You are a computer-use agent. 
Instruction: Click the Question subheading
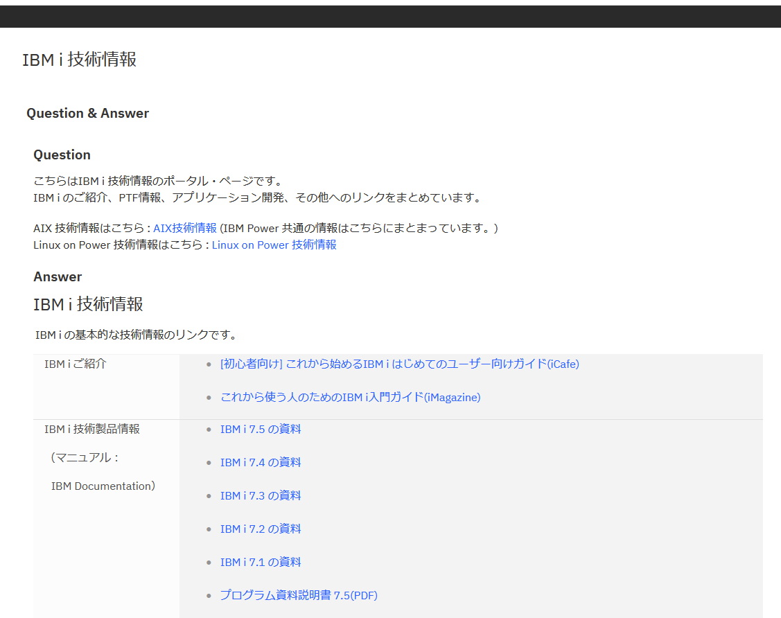[x=62, y=155]
